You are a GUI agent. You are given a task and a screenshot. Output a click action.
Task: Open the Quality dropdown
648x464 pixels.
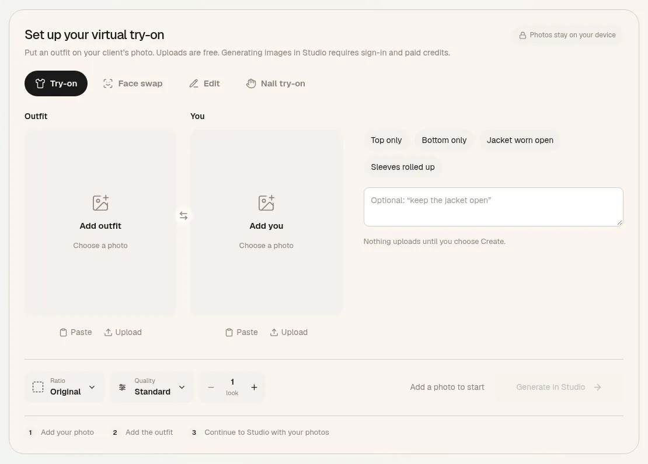click(x=152, y=387)
